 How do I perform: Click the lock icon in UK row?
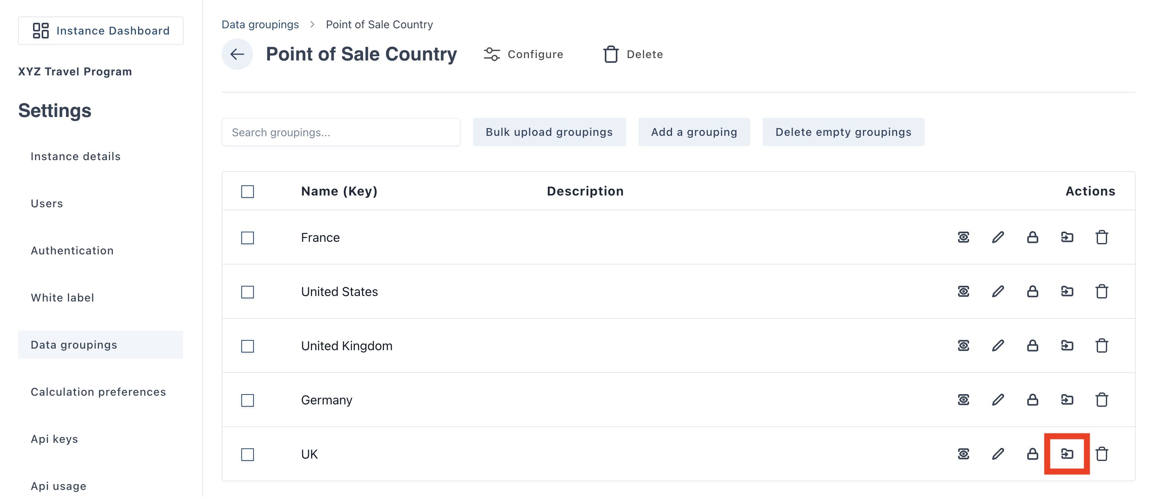(x=1032, y=454)
